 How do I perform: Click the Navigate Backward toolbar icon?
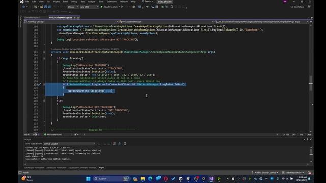pos(23,7)
